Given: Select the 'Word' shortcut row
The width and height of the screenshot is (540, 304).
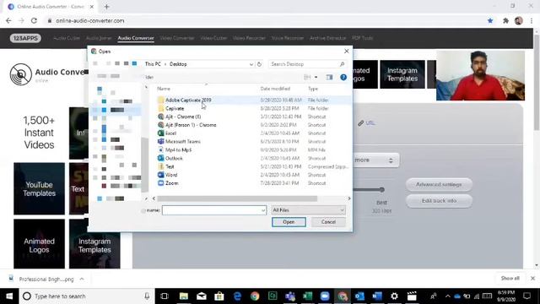Looking at the screenshot, I should [171, 175].
